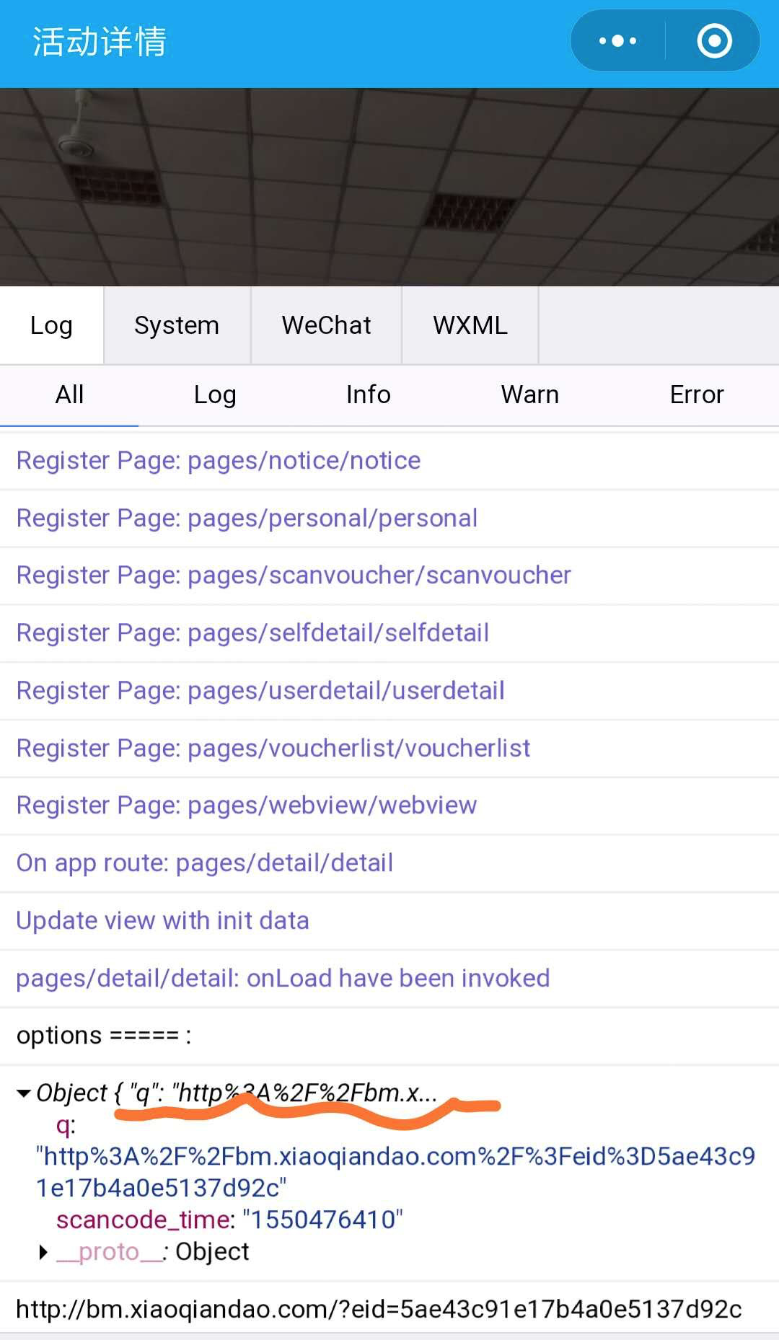
Task: Click the 'options =====' log line
Action: pyautogui.click(x=104, y=1036)
